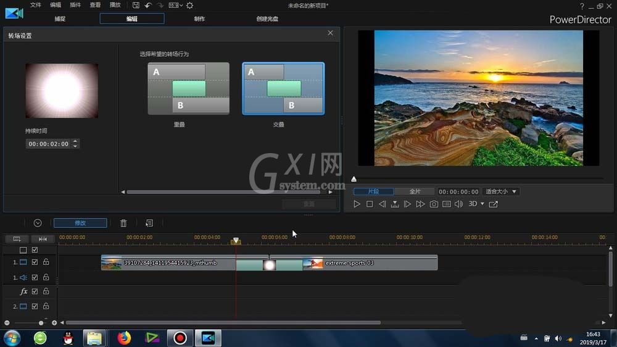617x347 pixels.
Task: Step to next frame
Action: click(407, 204)
